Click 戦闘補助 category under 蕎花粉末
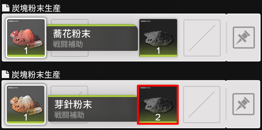Viewport: 262px width, 130px height. coord(68,45)
